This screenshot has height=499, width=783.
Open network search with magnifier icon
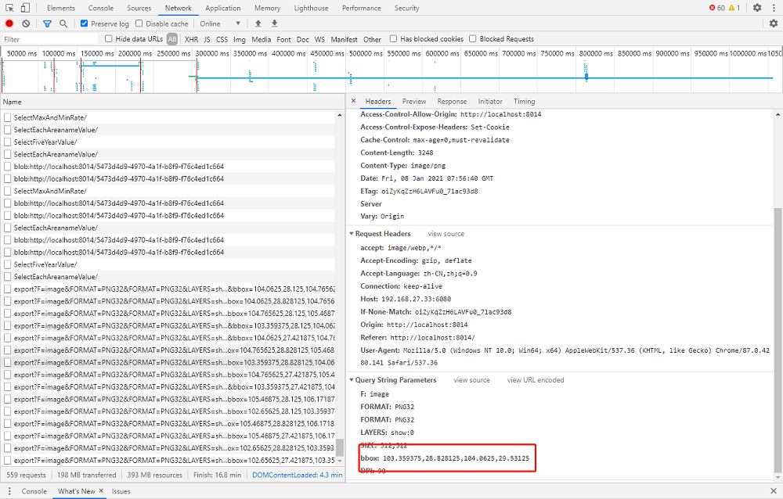coord(63,23)
